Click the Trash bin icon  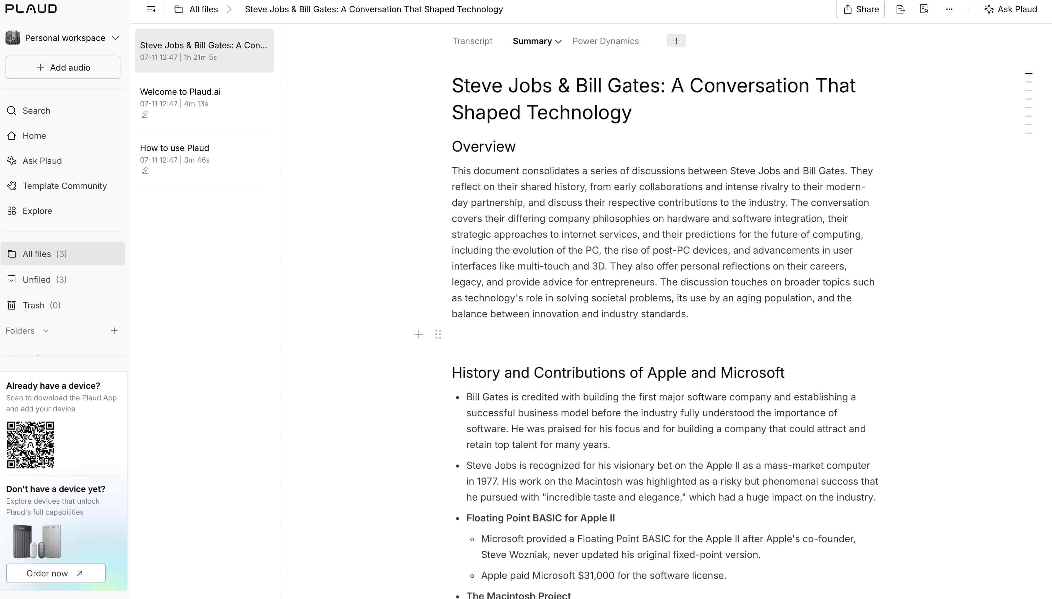click(x=12, y=305)
